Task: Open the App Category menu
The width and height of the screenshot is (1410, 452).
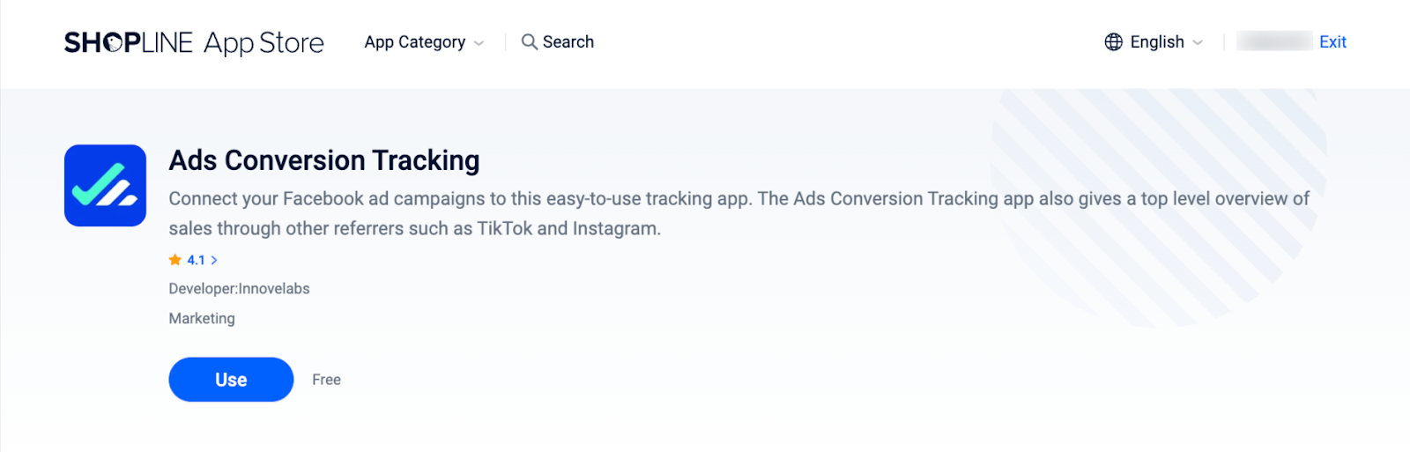Action: tap(414, 42)
